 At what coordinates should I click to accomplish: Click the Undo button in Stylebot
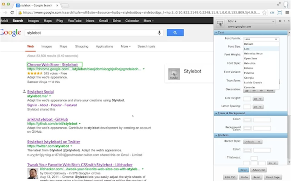(x=244, y=177)
